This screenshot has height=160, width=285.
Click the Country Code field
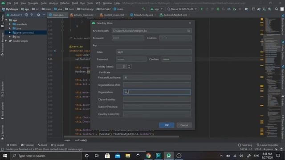157,114
